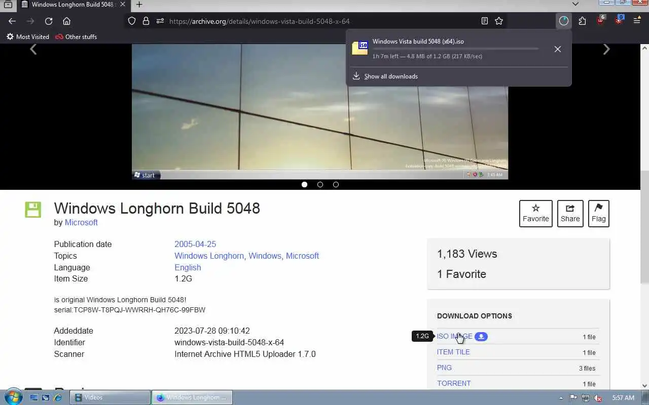649x405 pixels.
Task: Click the ISO IMAGE download arrow badge
Action: pyautogui.click(x=481, y=337)
